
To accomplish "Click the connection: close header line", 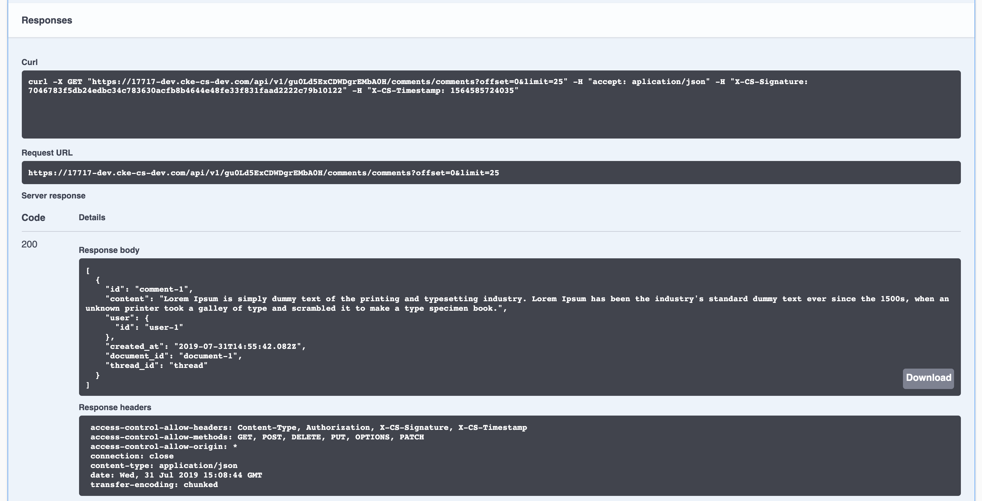I will click(x=132, y=456).
